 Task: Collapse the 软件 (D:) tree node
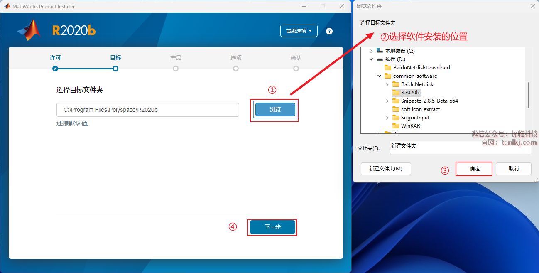(371, 59)
